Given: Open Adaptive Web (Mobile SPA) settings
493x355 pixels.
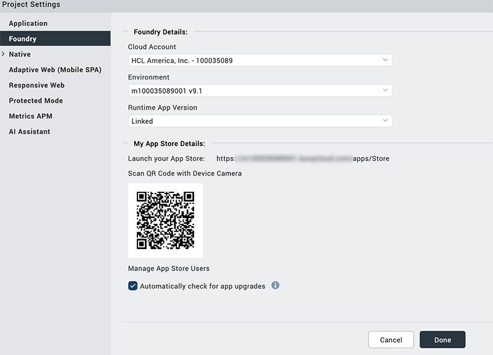Looking at the screenshot, I should (55, 70).
